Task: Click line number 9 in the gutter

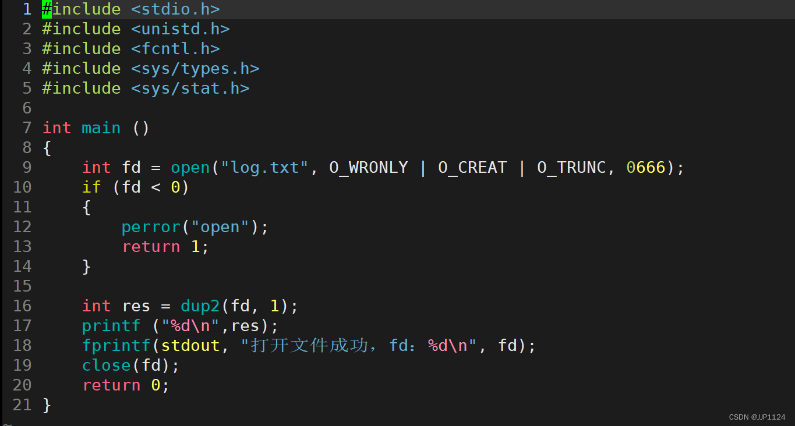Action: (27, 168)
